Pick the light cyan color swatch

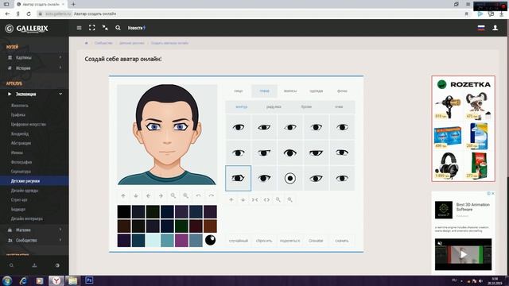pyautogui.click(x=153, y=240)
